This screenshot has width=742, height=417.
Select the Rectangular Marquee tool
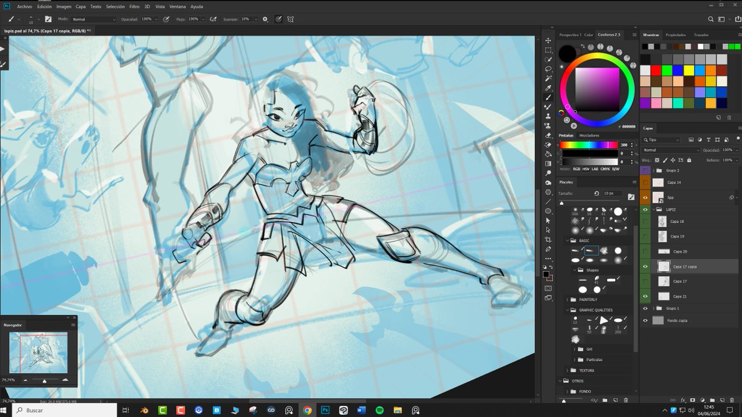pyautogui.click(x=548, y=50)
